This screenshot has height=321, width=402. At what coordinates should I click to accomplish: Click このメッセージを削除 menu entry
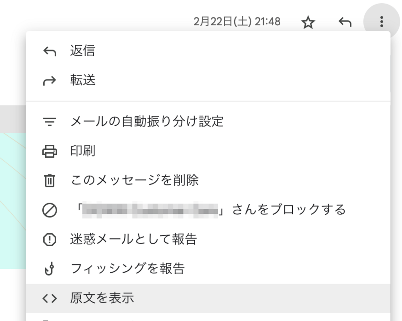[135, 180]
